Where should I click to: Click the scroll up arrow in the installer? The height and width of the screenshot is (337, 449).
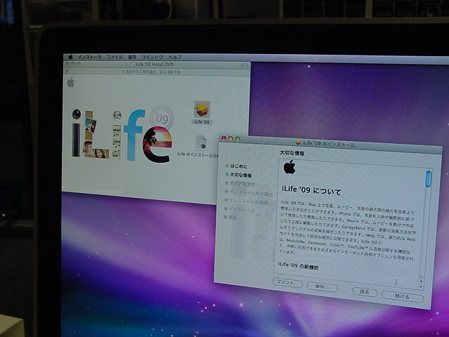pos(421,281)
